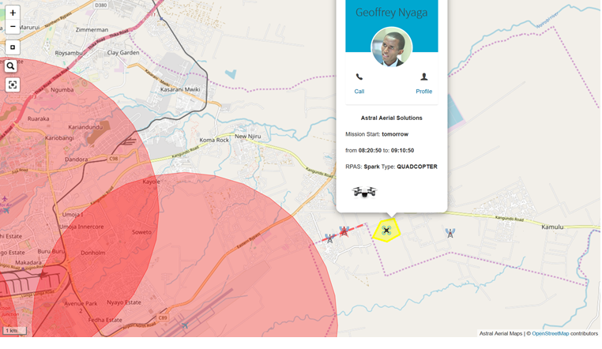Click the Kayole map label
602x349 pixels.
pos(151,182)
